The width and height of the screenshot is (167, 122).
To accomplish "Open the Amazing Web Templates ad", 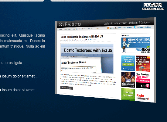I will (143, 63).
